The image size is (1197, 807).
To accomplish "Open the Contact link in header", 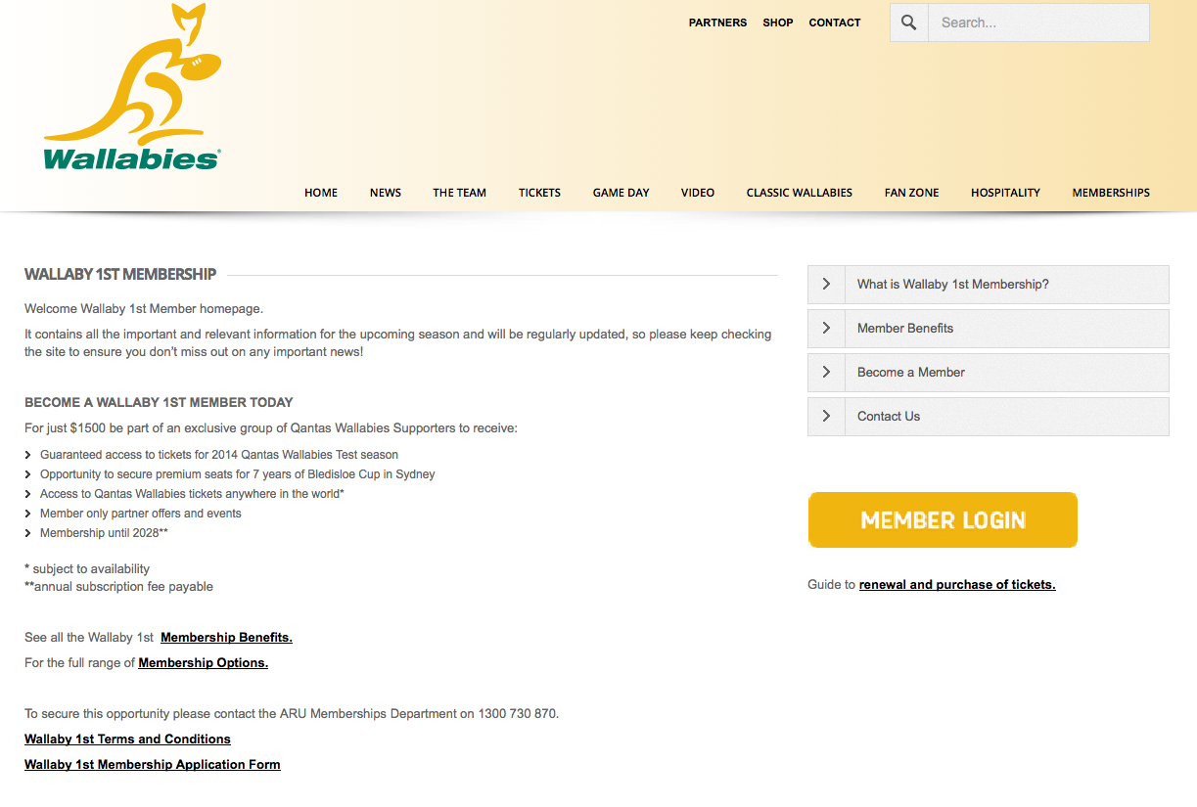I will coord(835,22).
